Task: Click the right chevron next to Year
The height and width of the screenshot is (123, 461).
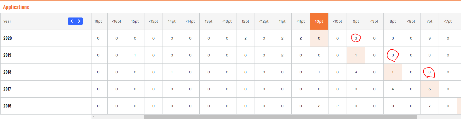Action: pos(79,21)
